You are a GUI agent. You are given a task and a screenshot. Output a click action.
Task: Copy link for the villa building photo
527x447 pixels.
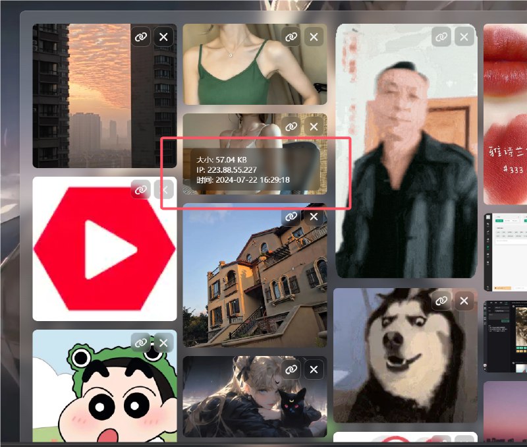coord(290,216)
